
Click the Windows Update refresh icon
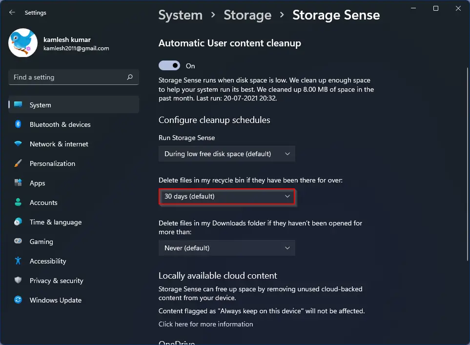pyautogui.click(x=18, y=300)
